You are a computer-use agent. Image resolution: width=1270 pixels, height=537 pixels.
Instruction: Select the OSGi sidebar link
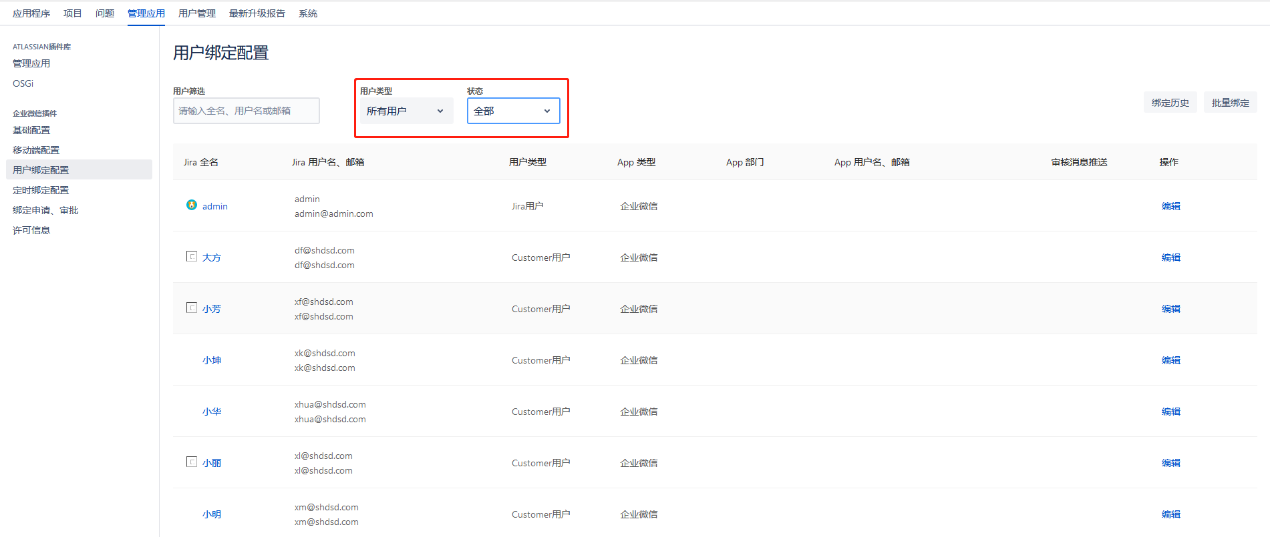(23, 83)
